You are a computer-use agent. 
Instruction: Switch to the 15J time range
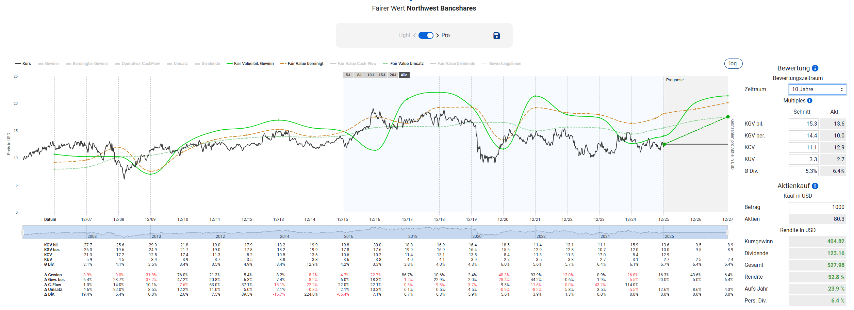point(382,75)
